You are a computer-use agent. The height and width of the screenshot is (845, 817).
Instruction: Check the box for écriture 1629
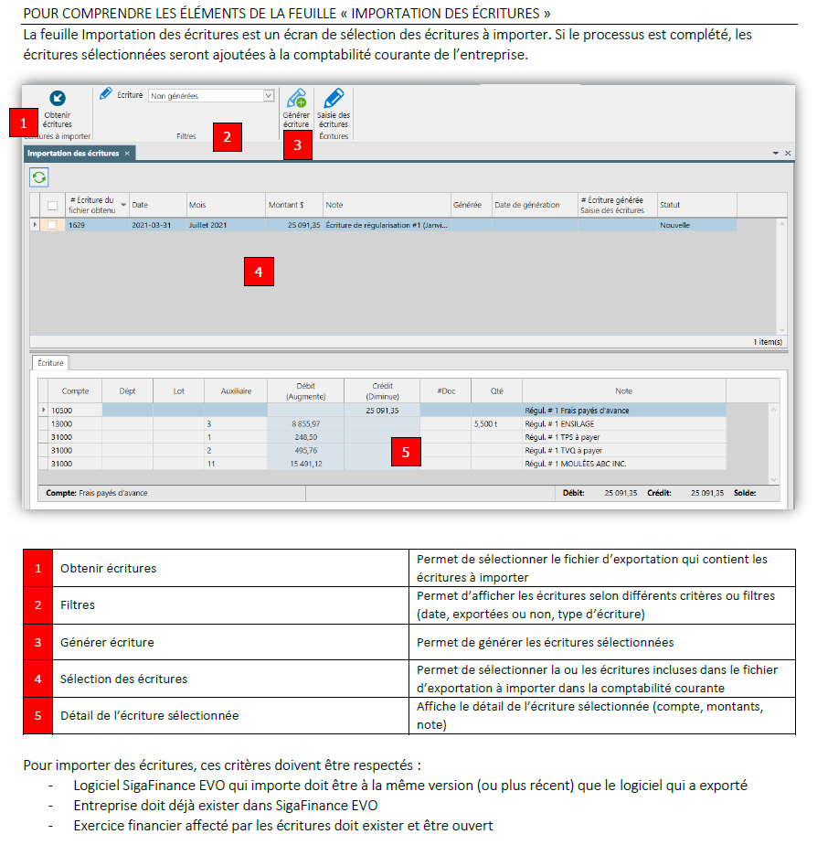52,225
